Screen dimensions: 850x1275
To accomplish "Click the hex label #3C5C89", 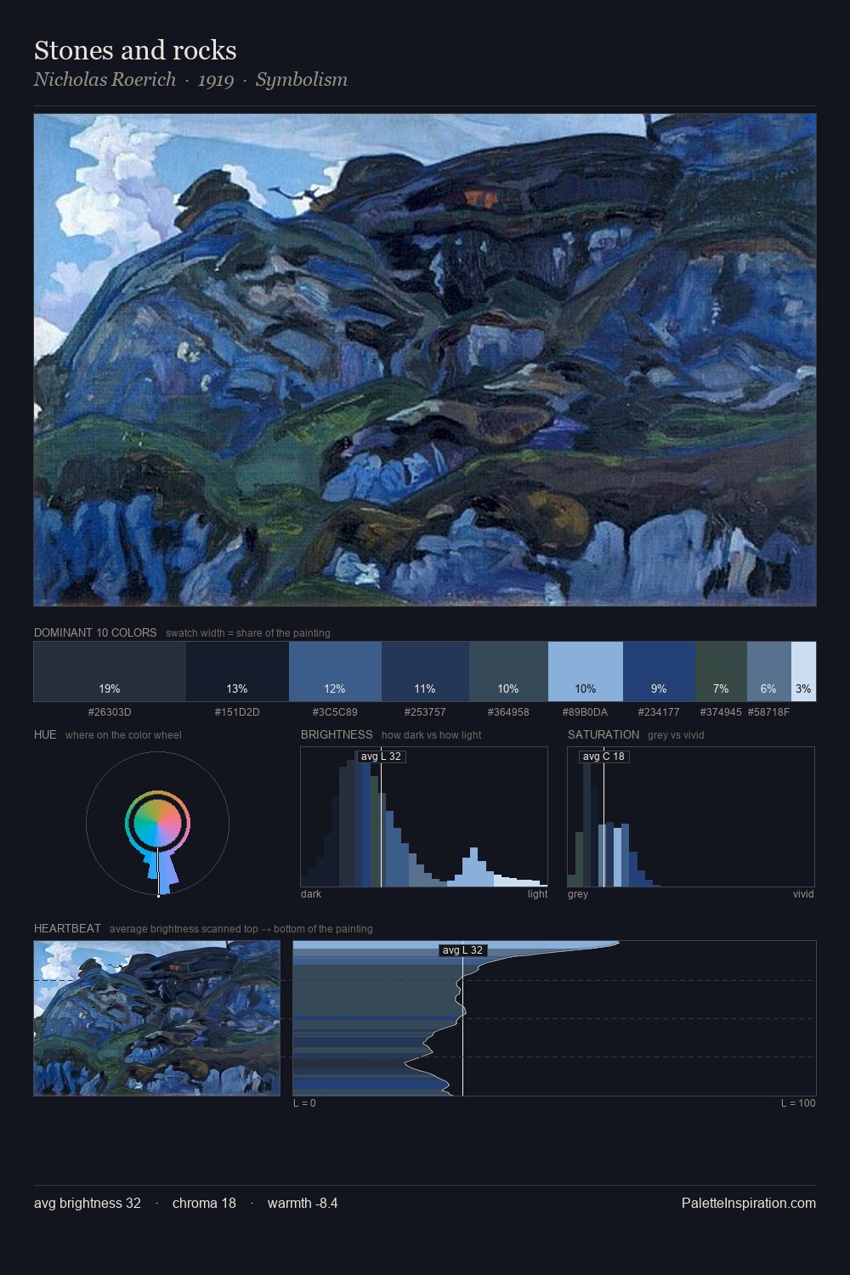I will pyautogui.click(x=335, y=712).
